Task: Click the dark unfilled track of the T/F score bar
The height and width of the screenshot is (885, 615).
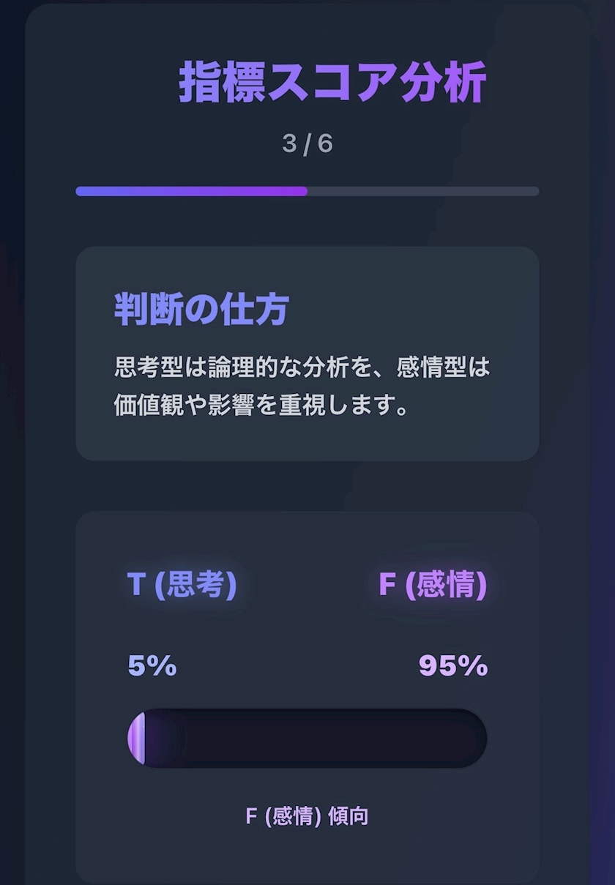Action: (329, 737)
